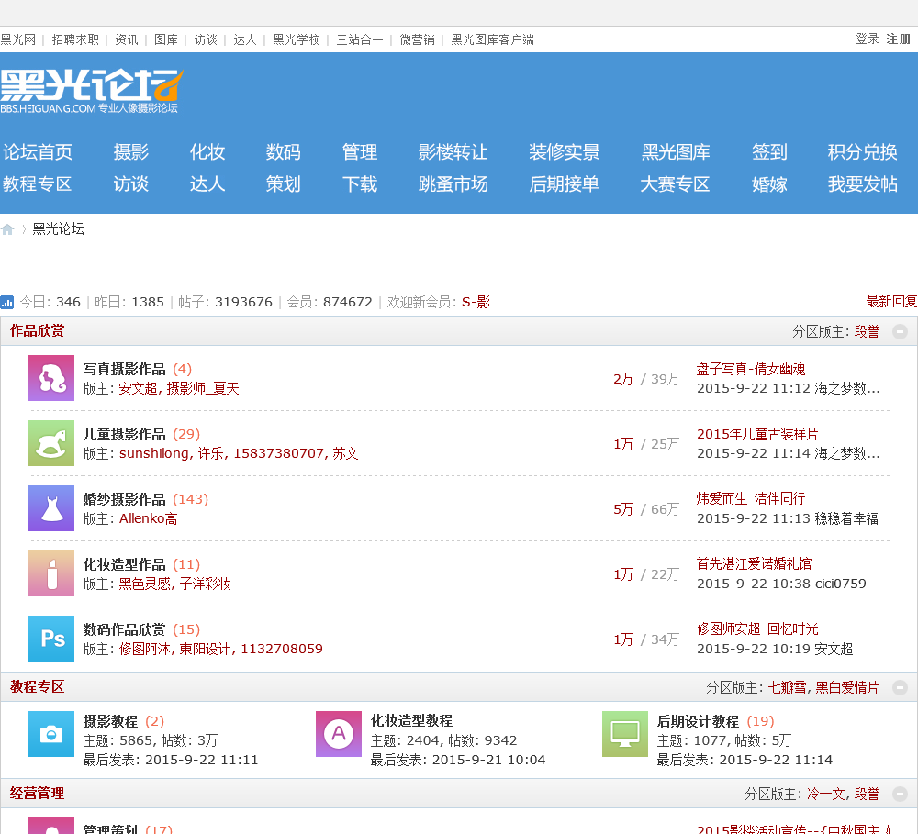Open 积分兑换 navigation item
This screenshot has height=834, width=918.
point(862,152)
